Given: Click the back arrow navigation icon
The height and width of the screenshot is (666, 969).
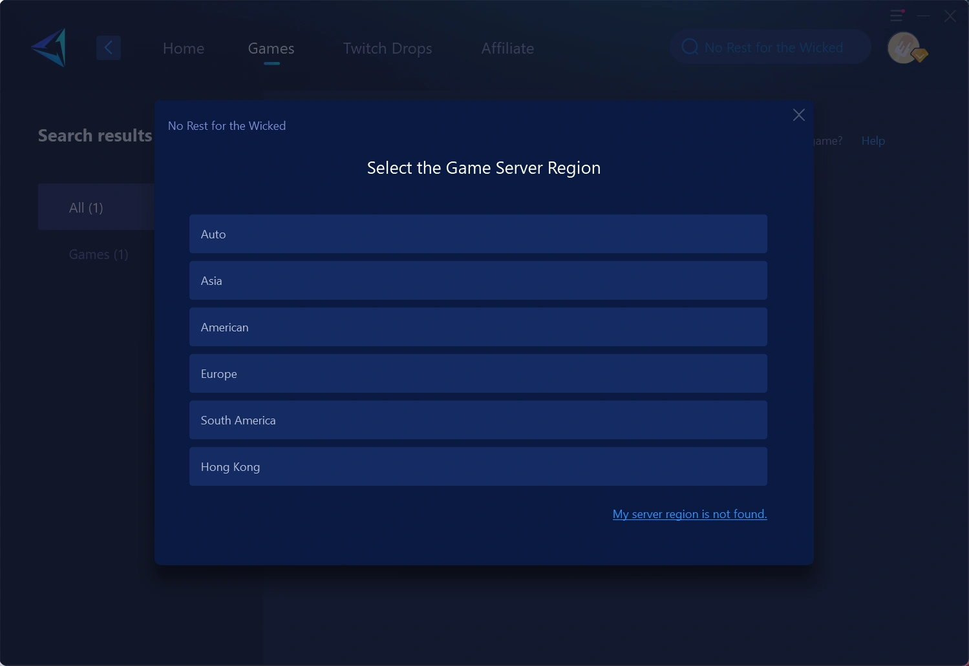Looking at the screenshot, I should pos(109,47).
